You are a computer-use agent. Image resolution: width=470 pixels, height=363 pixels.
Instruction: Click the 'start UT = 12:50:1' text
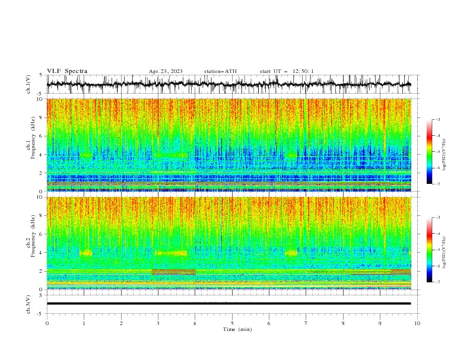coord(287,71)
